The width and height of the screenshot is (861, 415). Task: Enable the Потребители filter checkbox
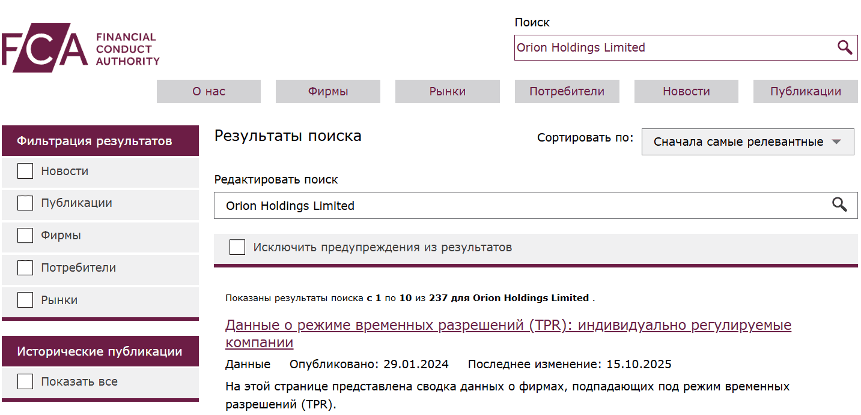[x=25, y=268]
